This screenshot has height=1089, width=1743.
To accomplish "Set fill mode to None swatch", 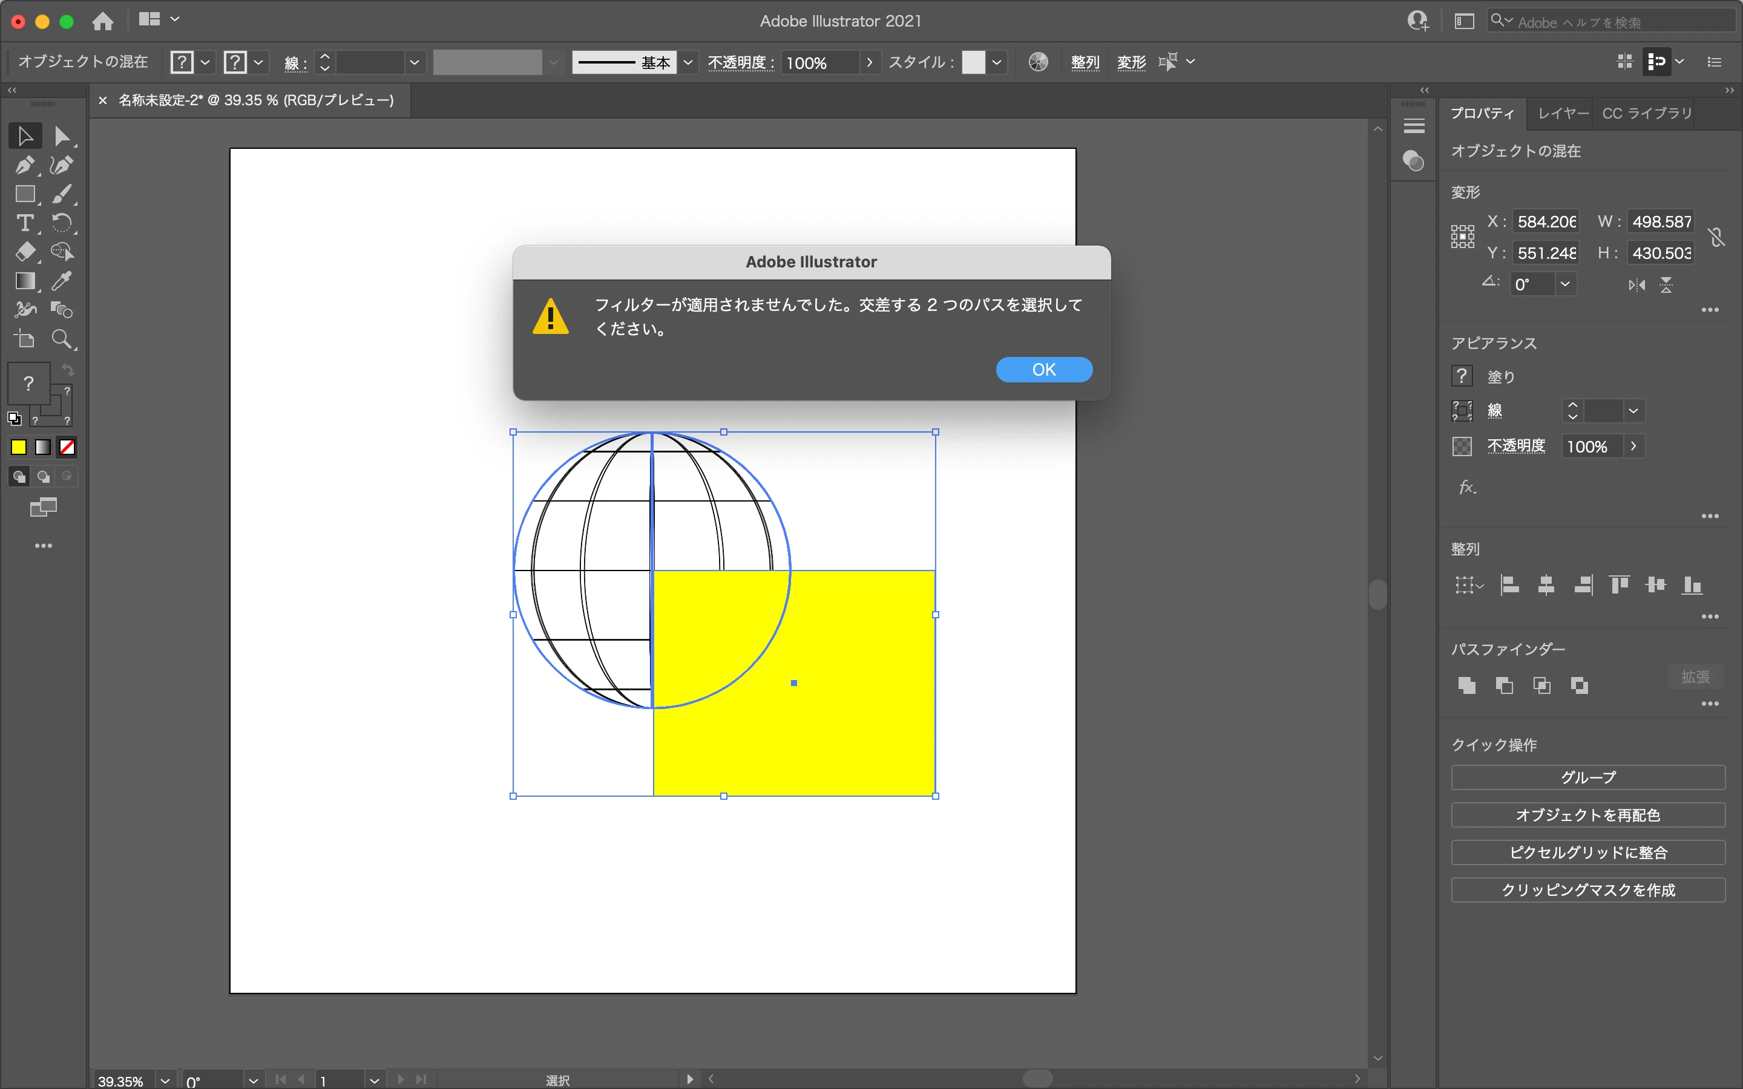I will (67, 447).
